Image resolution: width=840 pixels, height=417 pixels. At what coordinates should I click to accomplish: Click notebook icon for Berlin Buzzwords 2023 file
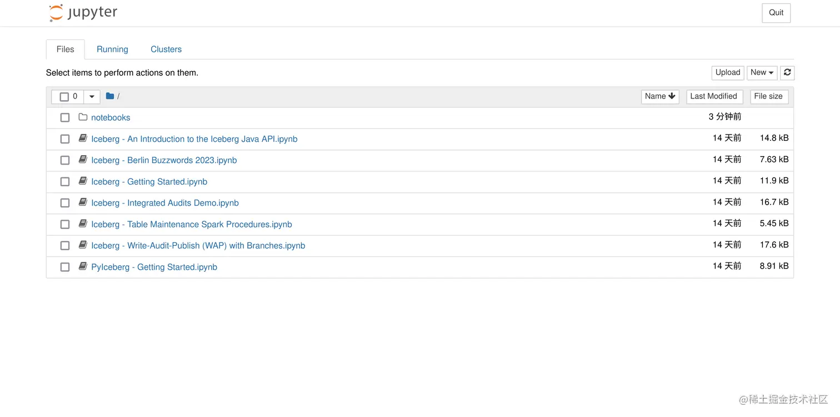click(83, 160)
